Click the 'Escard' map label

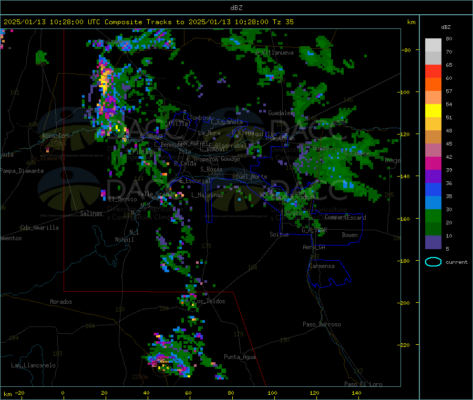(356, 217)
